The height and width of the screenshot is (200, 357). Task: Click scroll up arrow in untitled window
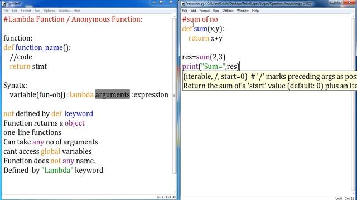pos(175,16)
